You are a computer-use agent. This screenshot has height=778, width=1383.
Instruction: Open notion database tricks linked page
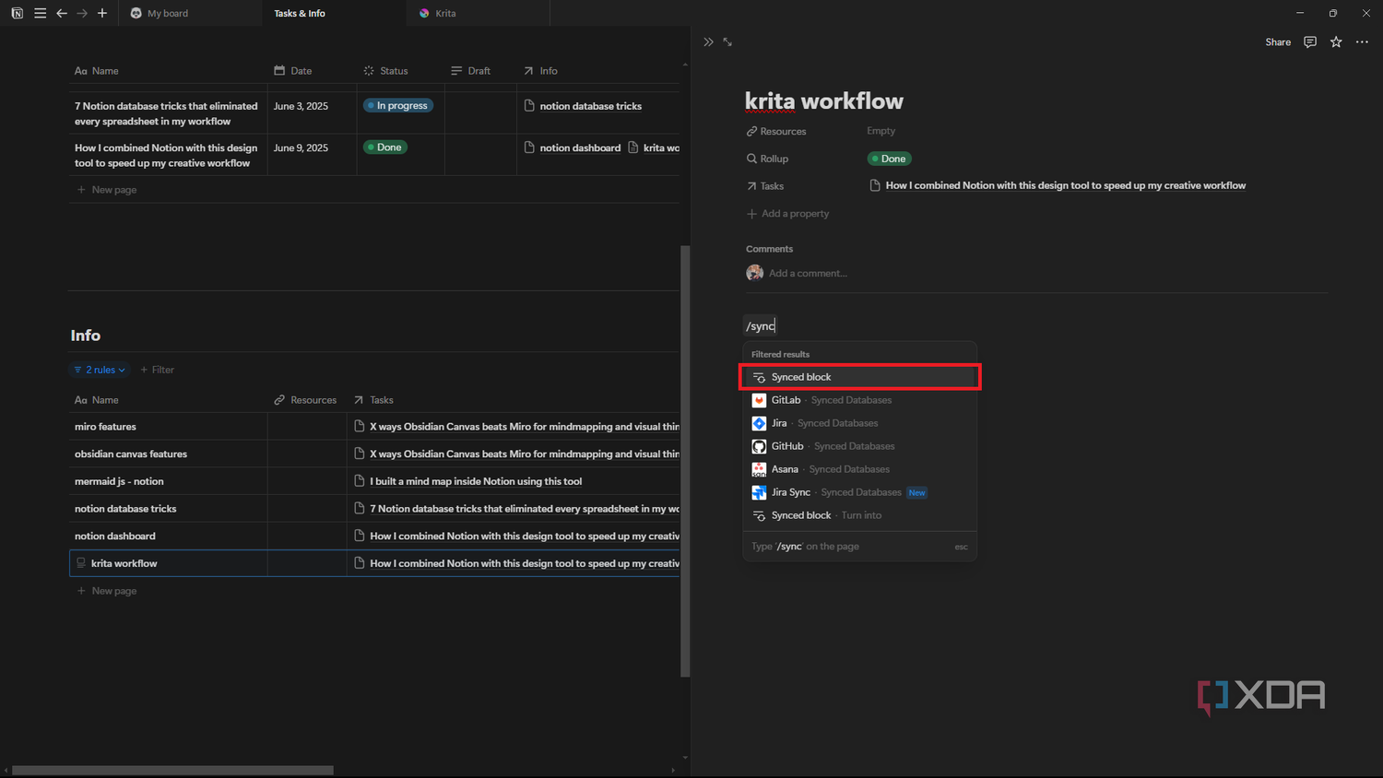(583, 106)
